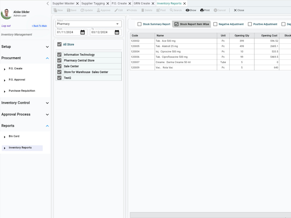This screenshot has height=218, width=291.
Task: Open Bin Card report item
Action: pyautogui.click(x=14, y=136)
